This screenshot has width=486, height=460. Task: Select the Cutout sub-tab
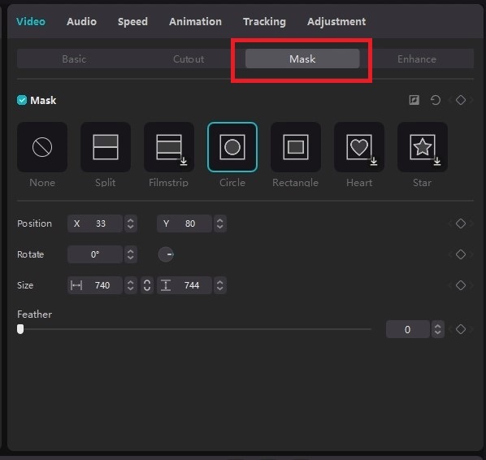pos(189,59)
